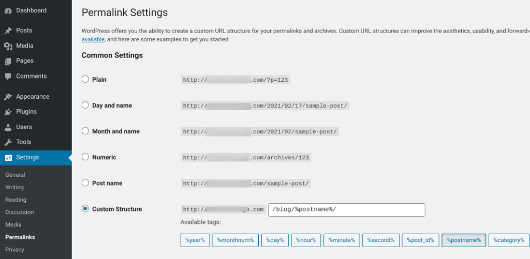Screen dimensions: 530x259
Task: Insert the %day% tag
Action: (x=275, y=240)
